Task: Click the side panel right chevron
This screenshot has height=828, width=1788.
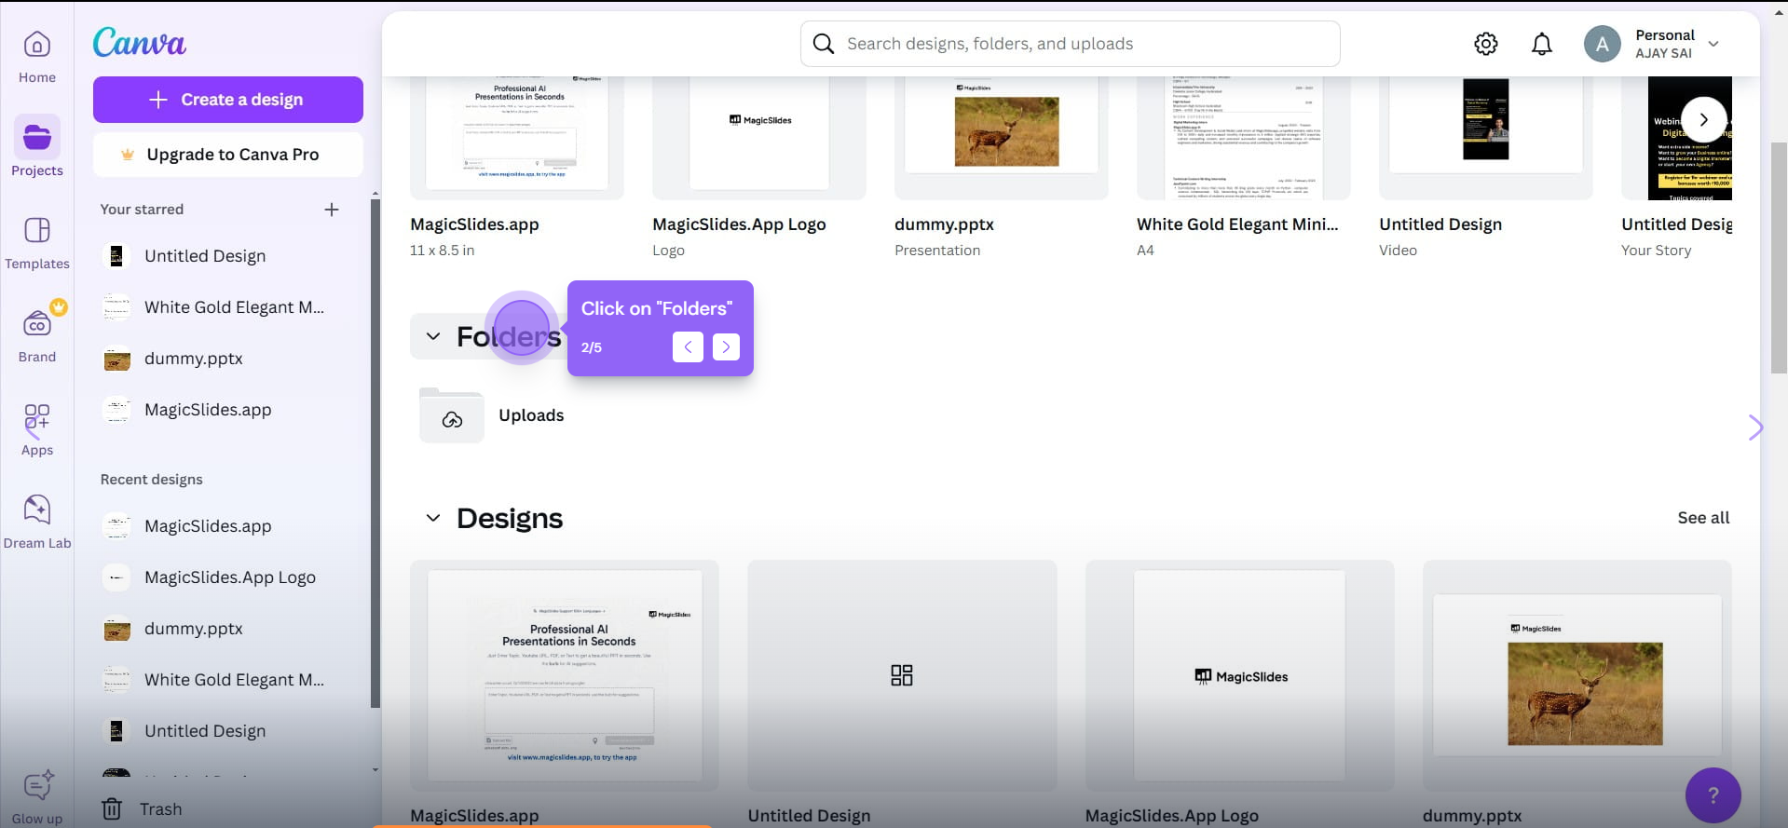Action: [1755, 428]
